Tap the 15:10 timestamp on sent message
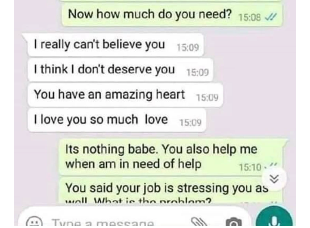This screenshot has height=228, width=310. (x=250, y=167)
